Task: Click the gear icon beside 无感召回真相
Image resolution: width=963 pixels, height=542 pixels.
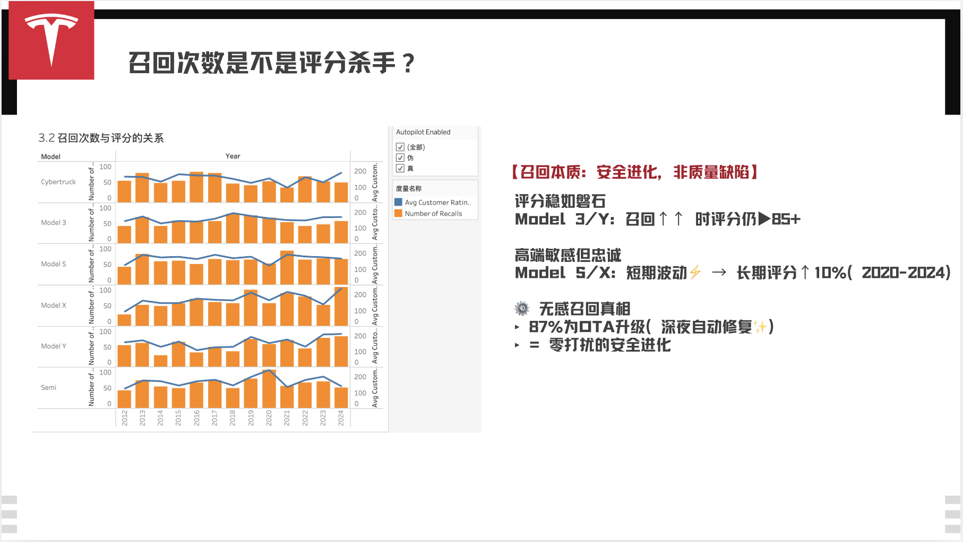Action: [522, 308]
